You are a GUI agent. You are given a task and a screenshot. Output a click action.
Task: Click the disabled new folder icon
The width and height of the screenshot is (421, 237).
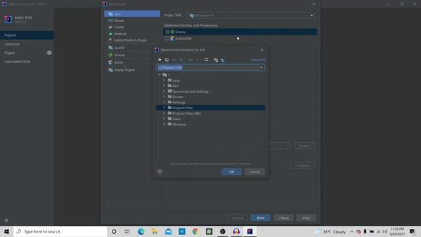pyautogui.click(x=190, y=60)
